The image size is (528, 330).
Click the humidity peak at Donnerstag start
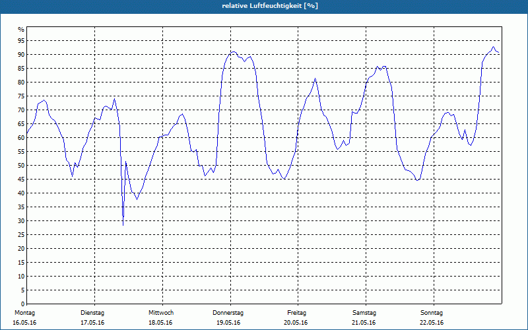pyautogui.click(x=233, y=52)
